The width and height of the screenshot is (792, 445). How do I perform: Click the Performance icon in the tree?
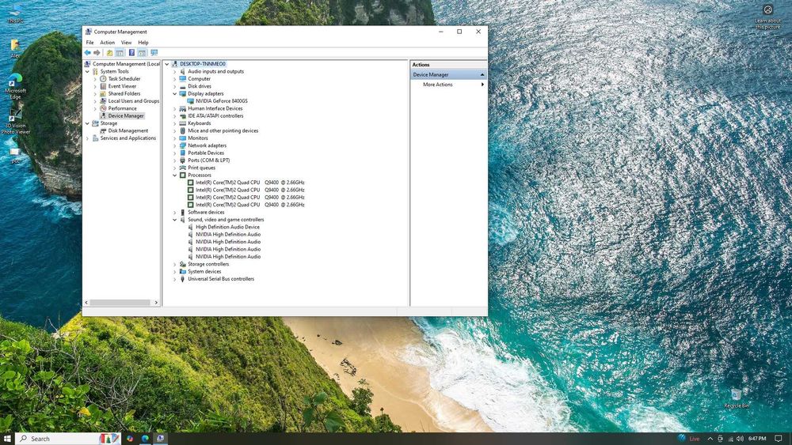coord(103,108)
